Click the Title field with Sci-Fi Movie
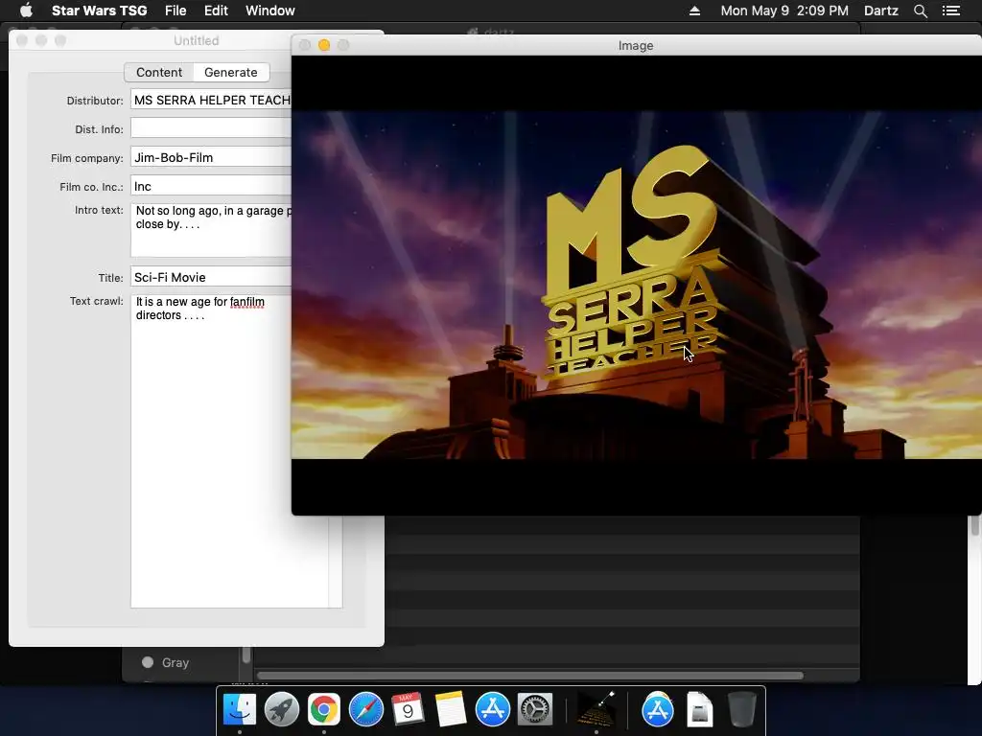Screen dimensions: 982x736 (x=211, y=277)
